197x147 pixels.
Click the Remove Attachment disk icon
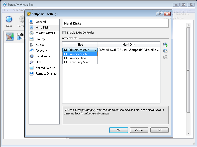165,51
